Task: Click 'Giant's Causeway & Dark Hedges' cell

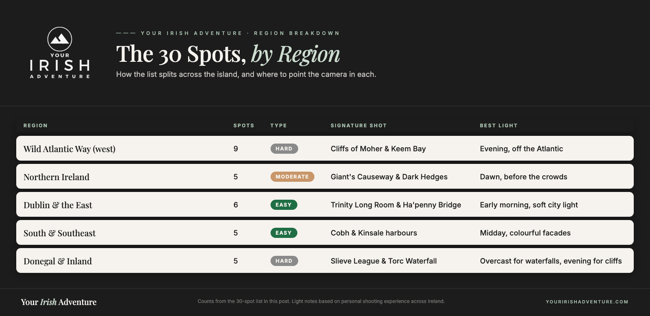Action: tap(389, 177)
